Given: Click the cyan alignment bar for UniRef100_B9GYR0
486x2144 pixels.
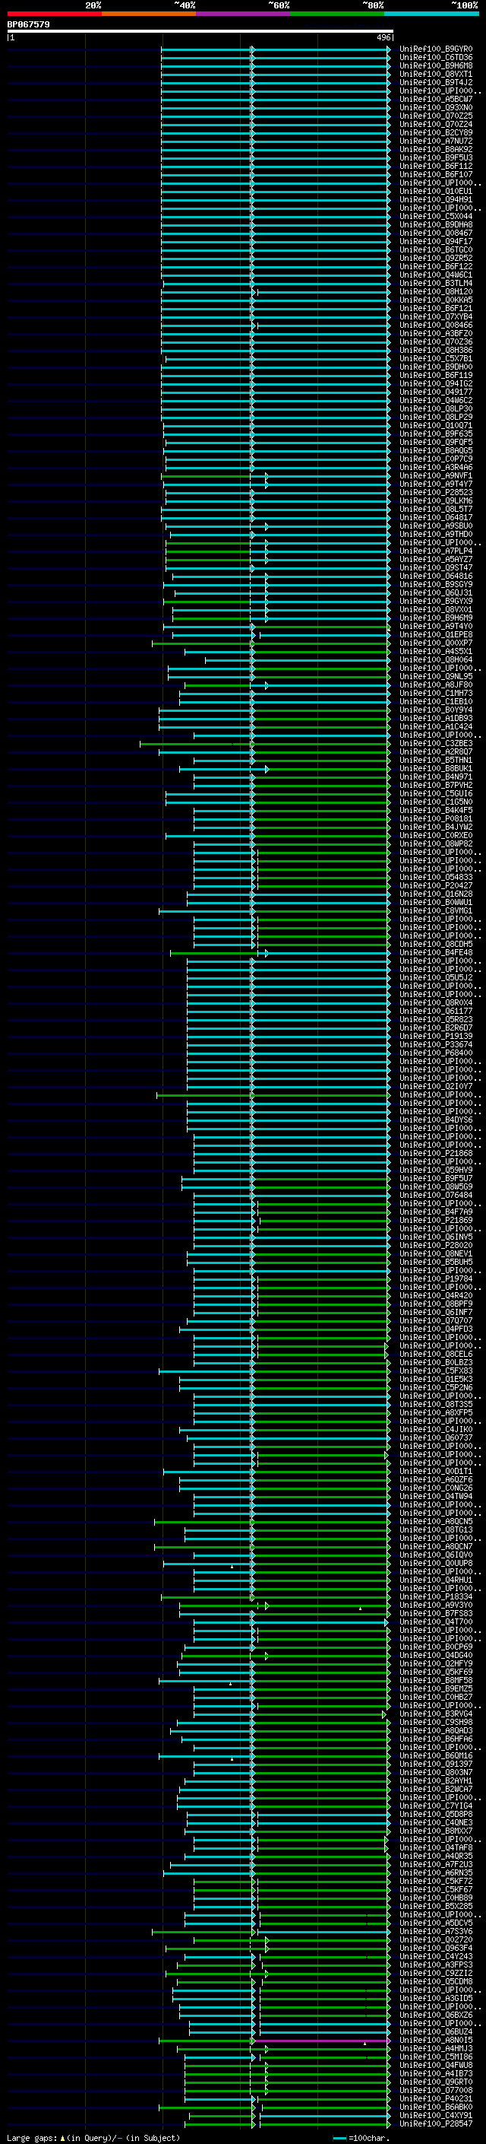Looking at the screenshot, I should click(x=275, y=49).
